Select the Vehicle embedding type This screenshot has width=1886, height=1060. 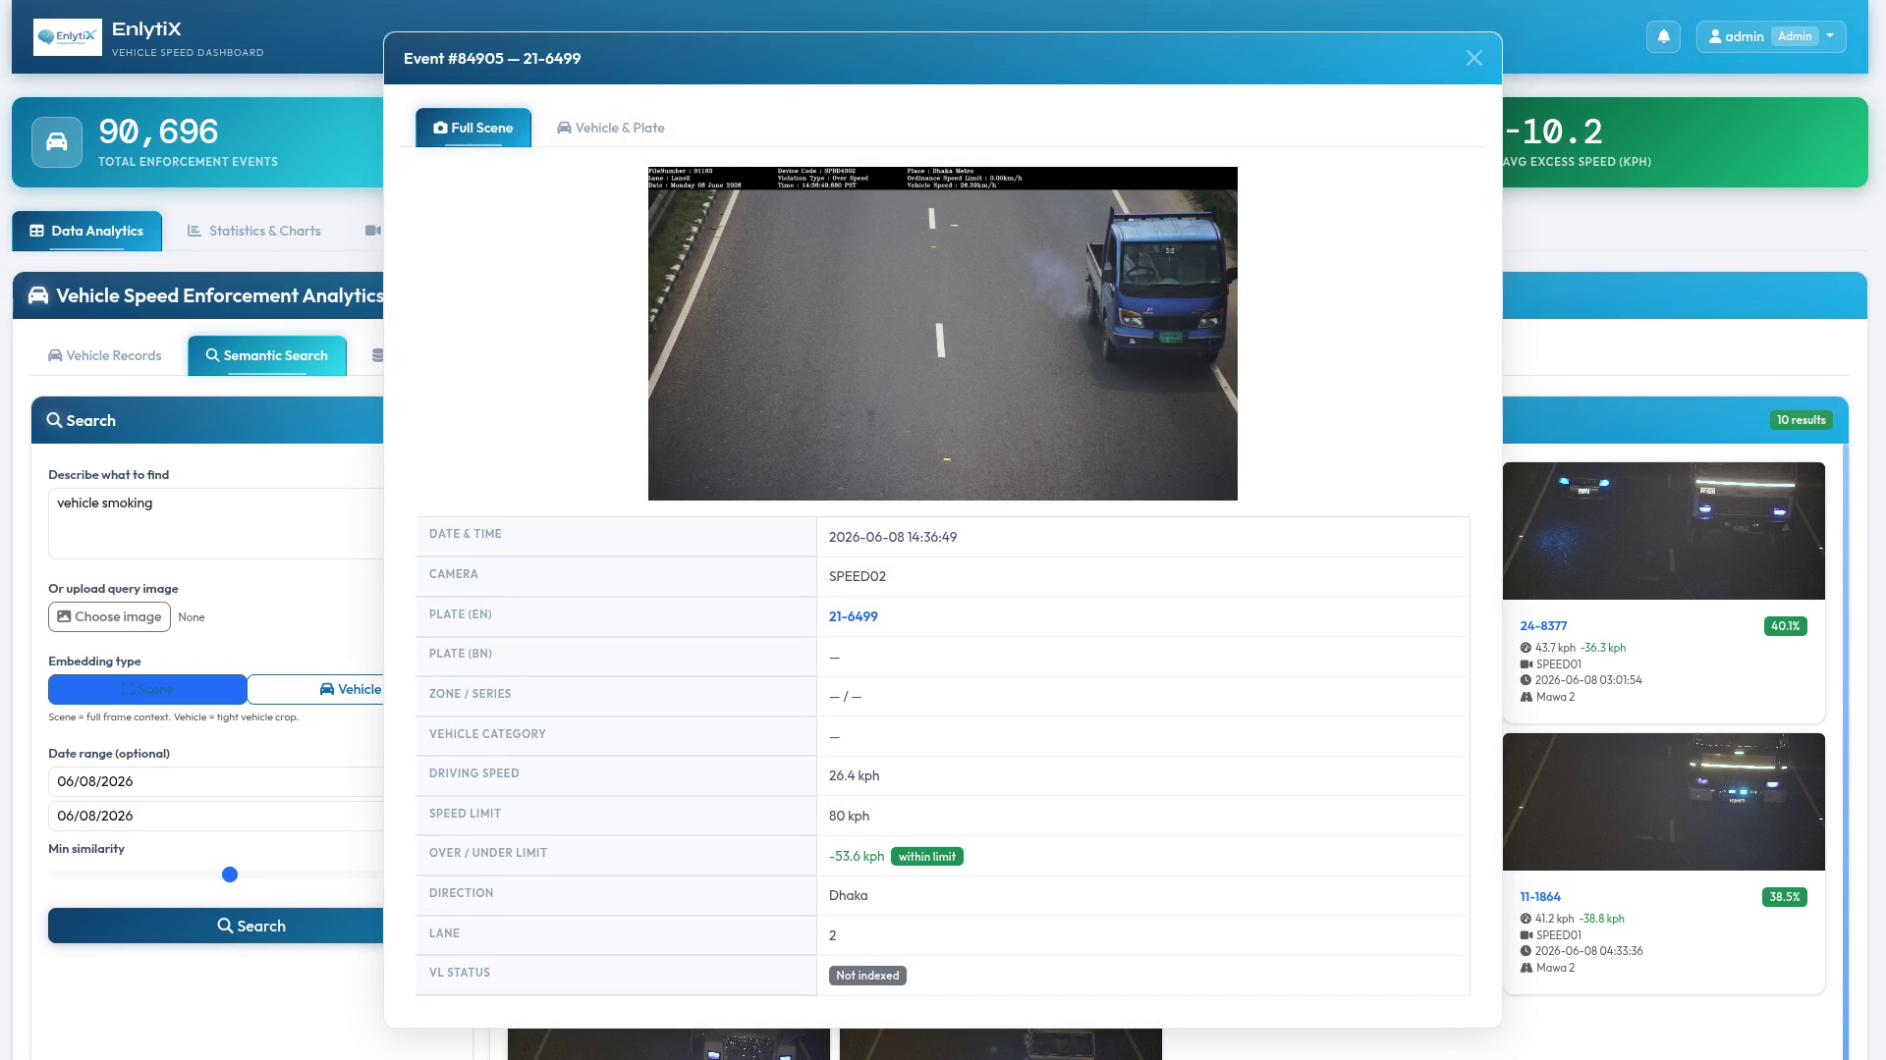pos(315,689)
